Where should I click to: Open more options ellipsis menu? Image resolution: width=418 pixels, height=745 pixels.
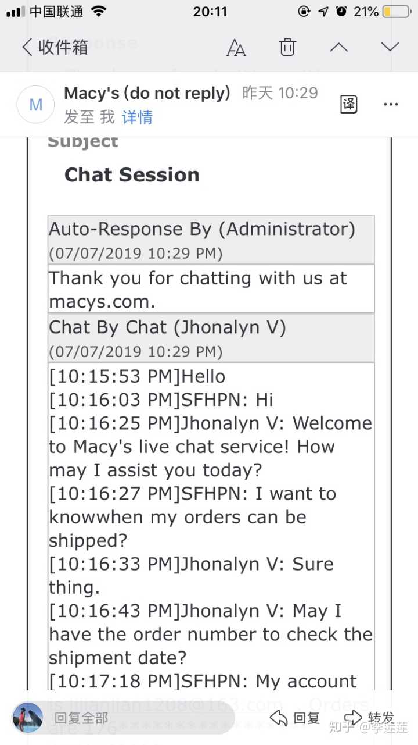coord(391,105)
